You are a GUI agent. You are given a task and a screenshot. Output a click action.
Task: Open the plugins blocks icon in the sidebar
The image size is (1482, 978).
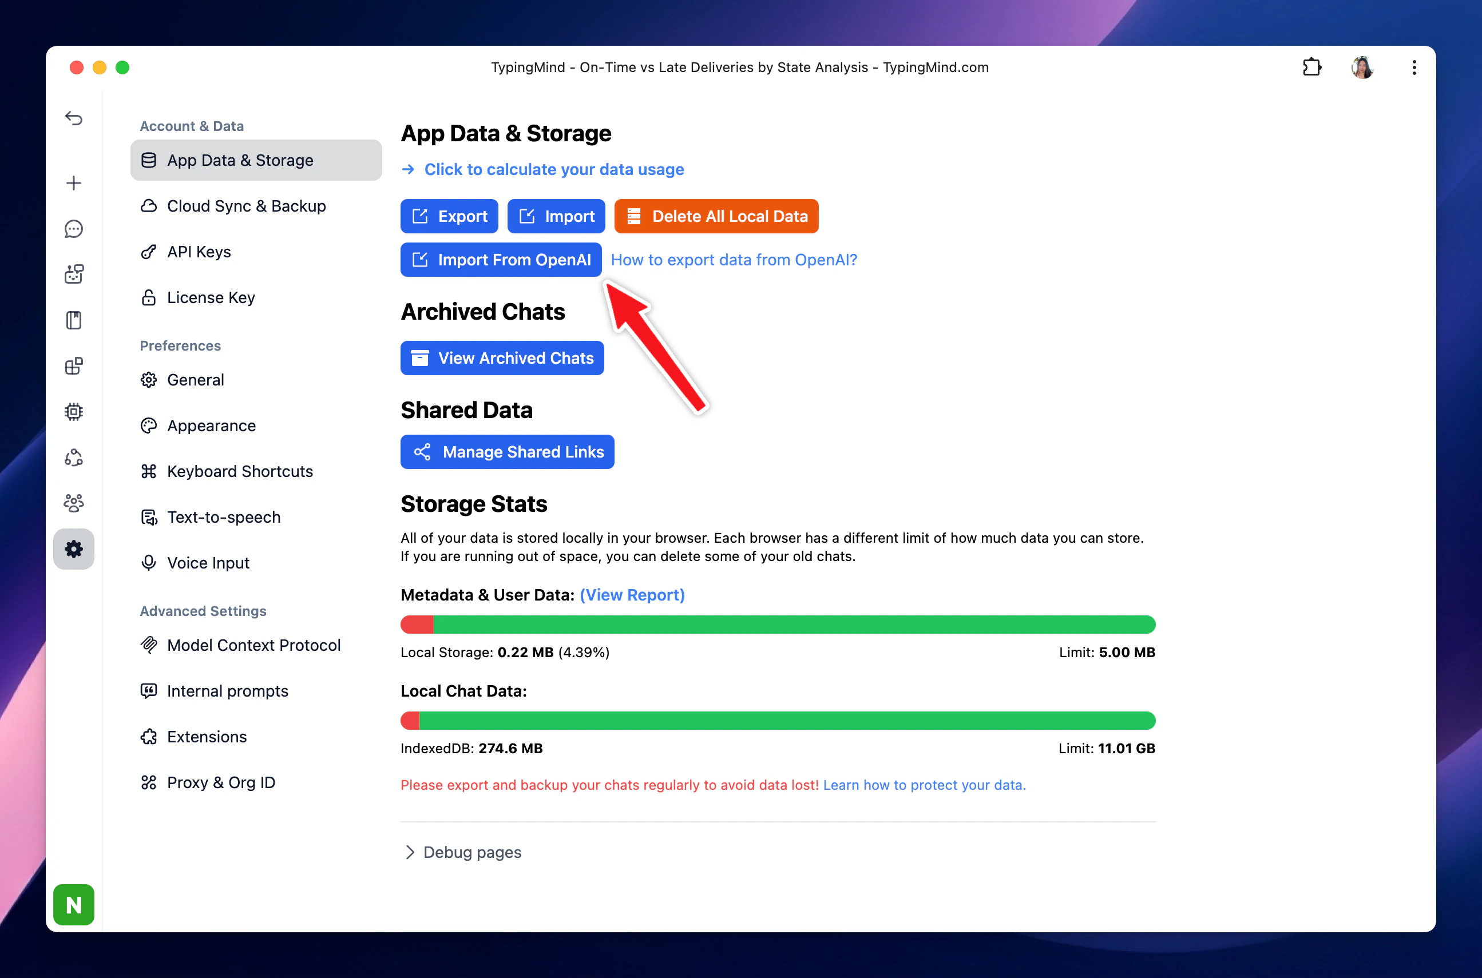(x=74, y=366)
